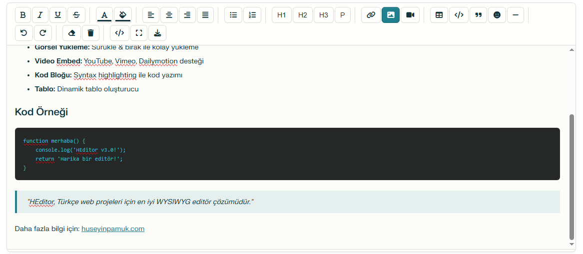The height and width of the screenshot is (254, 583).
Task: Insert a numbered list
Action: pyautogui.click(x=252, y=15)
